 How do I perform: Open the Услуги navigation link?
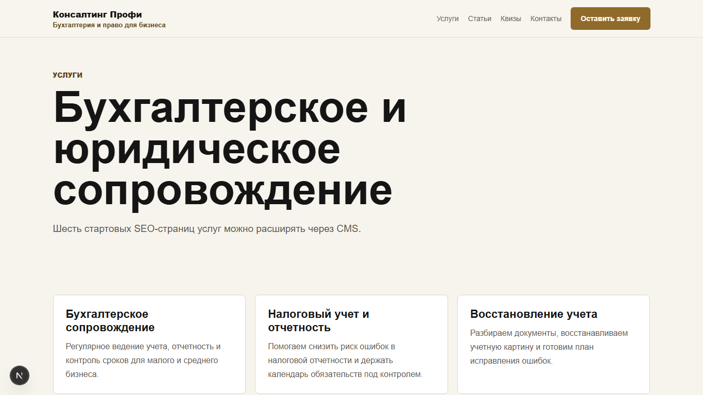[x=448, y=19]
